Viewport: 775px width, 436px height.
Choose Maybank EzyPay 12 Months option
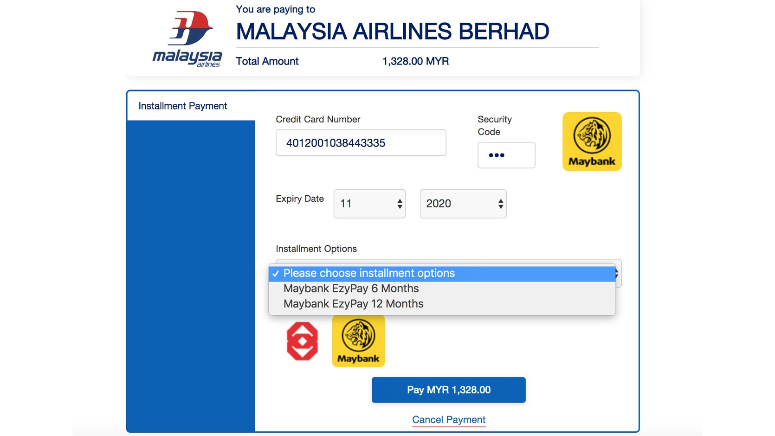[x=353, y=304]
